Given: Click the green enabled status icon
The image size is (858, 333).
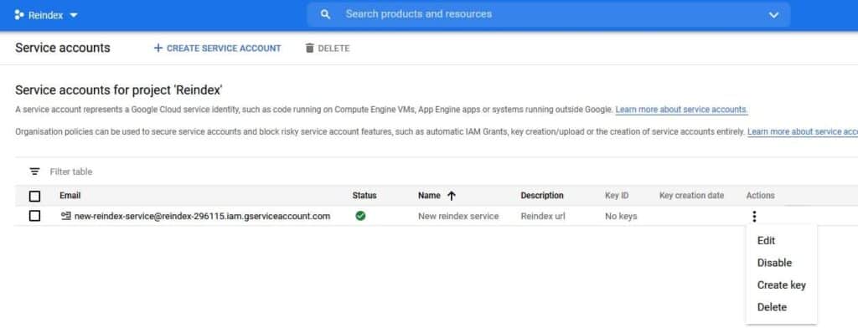Looking at the screenshot, I should [x=360, y=216].
